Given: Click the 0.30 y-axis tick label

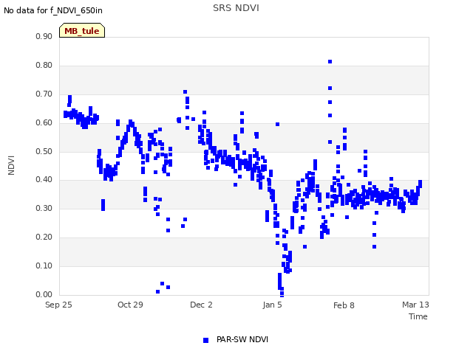Looking at the screenshot, I should [x=44, y=208].
